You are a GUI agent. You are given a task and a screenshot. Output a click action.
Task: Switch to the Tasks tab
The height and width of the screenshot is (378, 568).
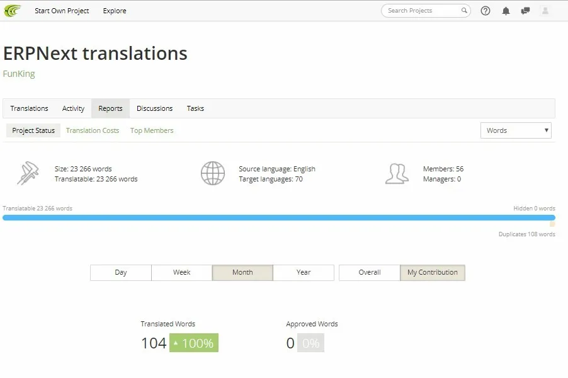(195, 108)
